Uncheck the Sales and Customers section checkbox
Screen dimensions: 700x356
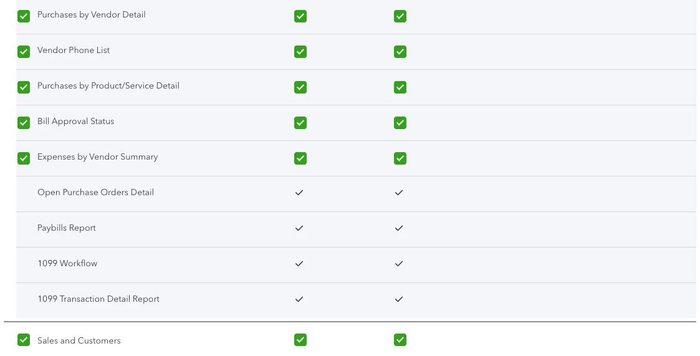point(24,340)
